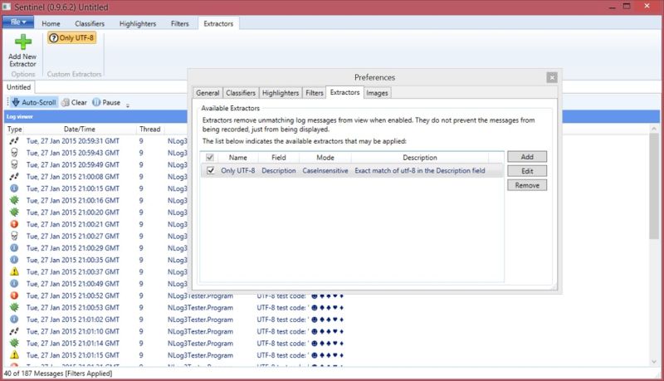Open the File menu dropdown
This screenshot has width=664, height=381.
18,22
